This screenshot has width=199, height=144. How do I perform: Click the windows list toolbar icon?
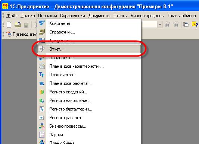(x=186, y=24)
